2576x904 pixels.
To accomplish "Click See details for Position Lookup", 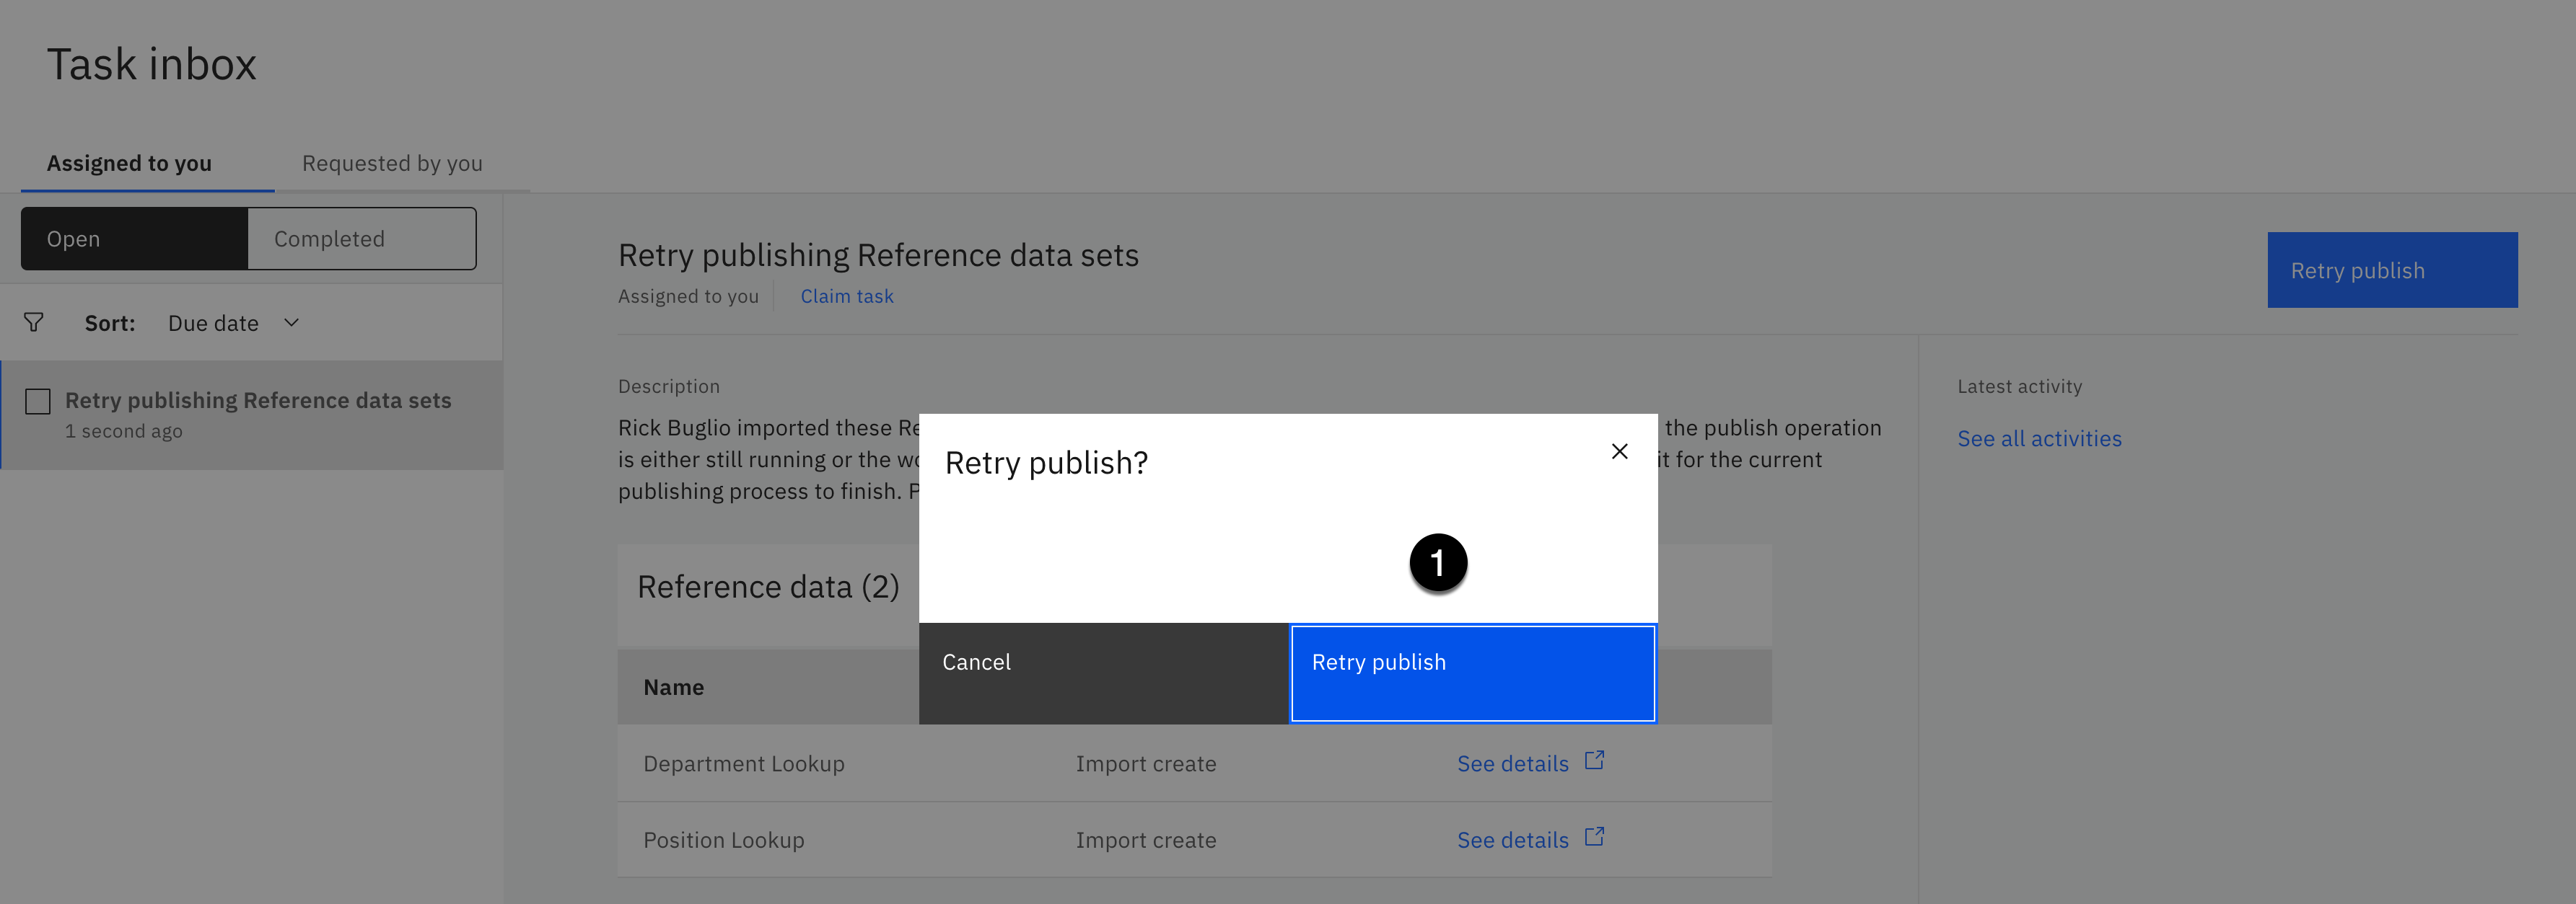I will pos(1512,840).
